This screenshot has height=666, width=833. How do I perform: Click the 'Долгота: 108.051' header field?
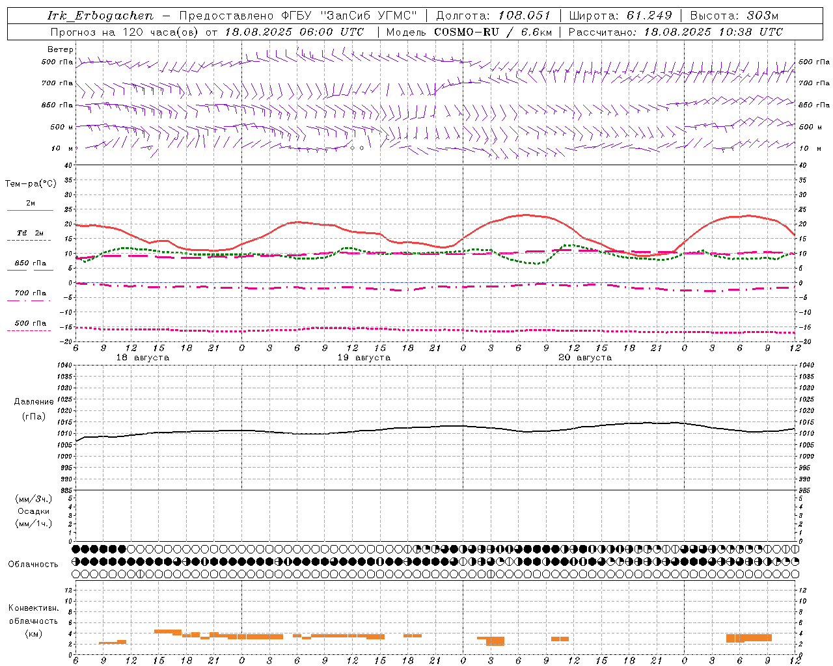coord(493,16)
